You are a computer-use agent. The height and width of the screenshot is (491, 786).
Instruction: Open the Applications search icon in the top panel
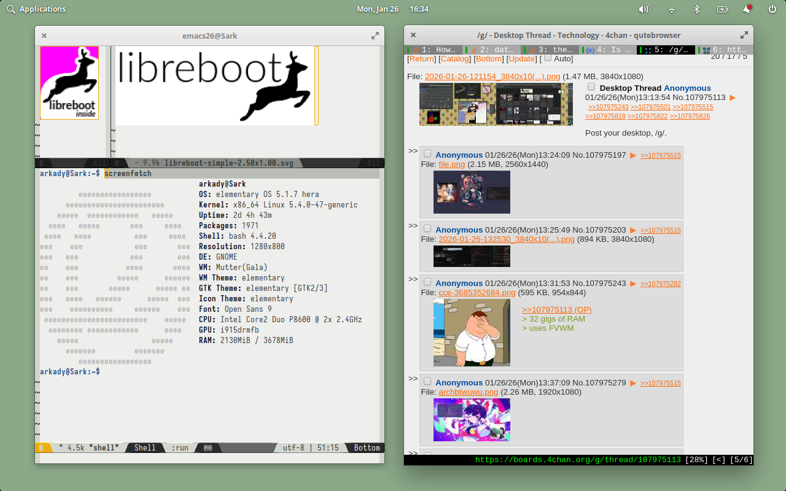10,9
